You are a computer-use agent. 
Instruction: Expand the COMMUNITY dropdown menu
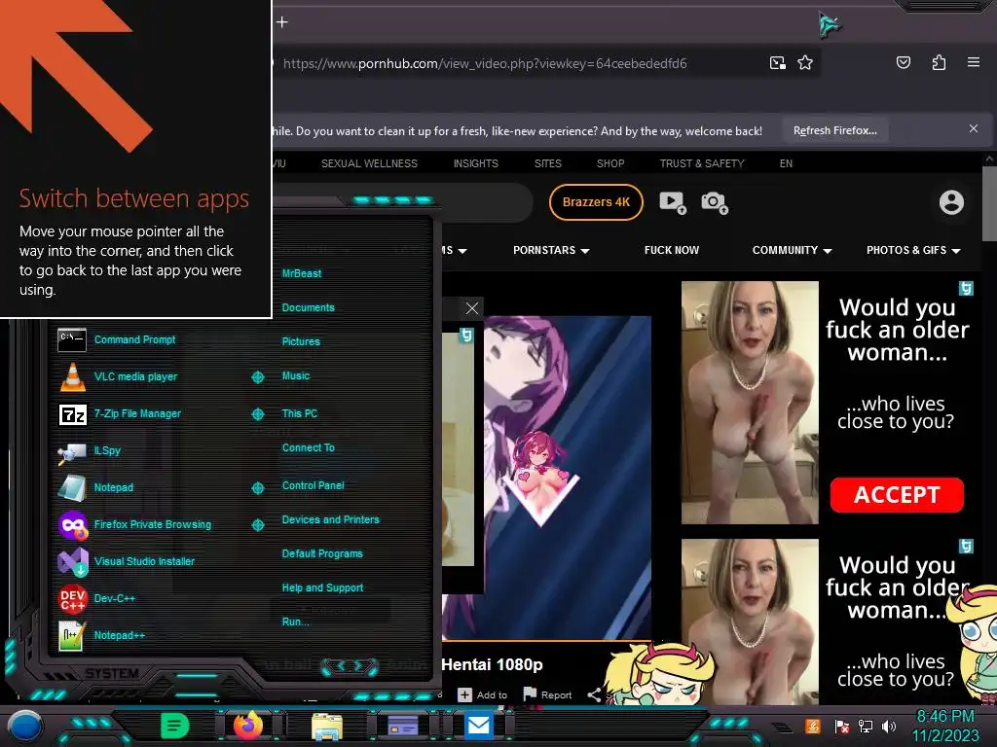coord(793,250)
